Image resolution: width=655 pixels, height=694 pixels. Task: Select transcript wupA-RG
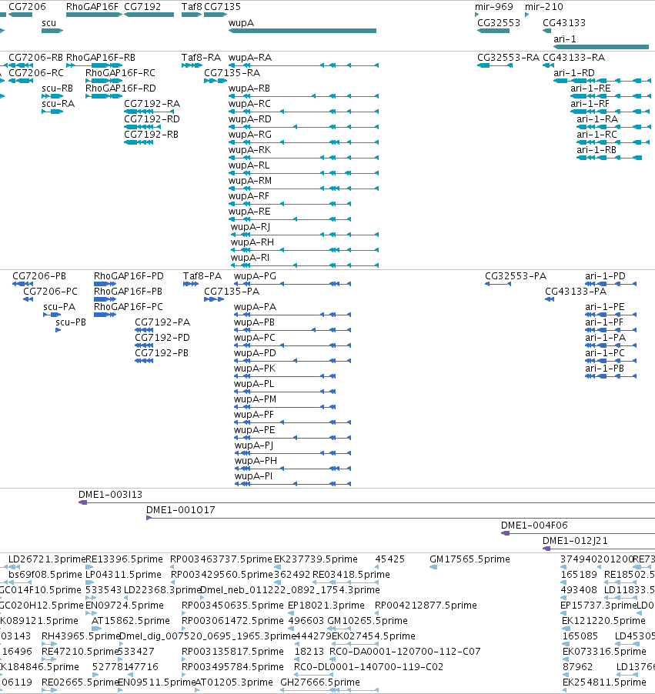(303, 142)
